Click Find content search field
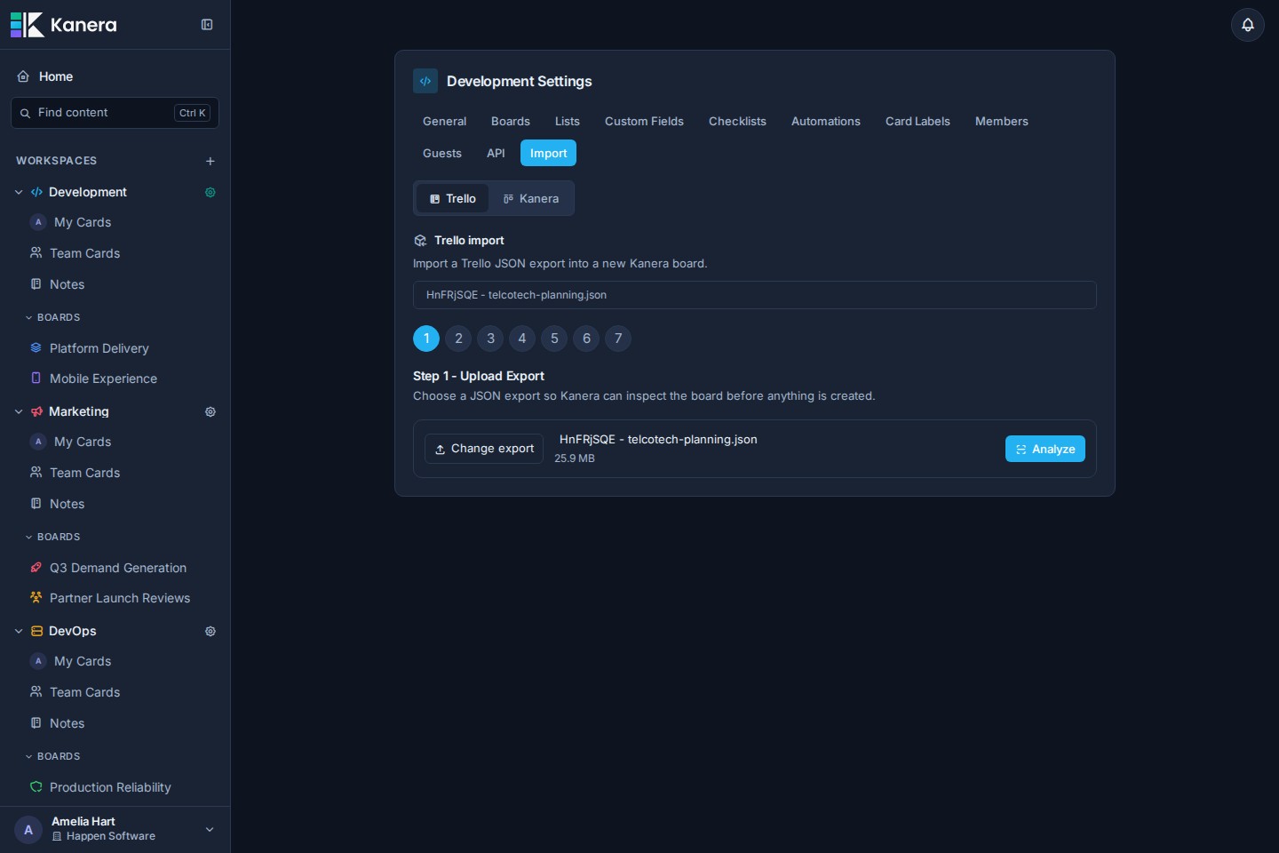Image resolution: width=1279 pixels, height=853 pixels. tap(115, 113)
